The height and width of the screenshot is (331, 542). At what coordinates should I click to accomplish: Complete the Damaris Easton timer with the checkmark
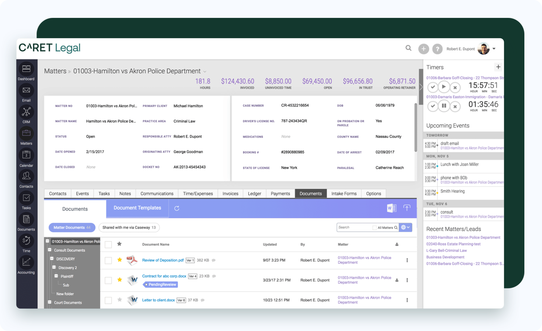433,106
